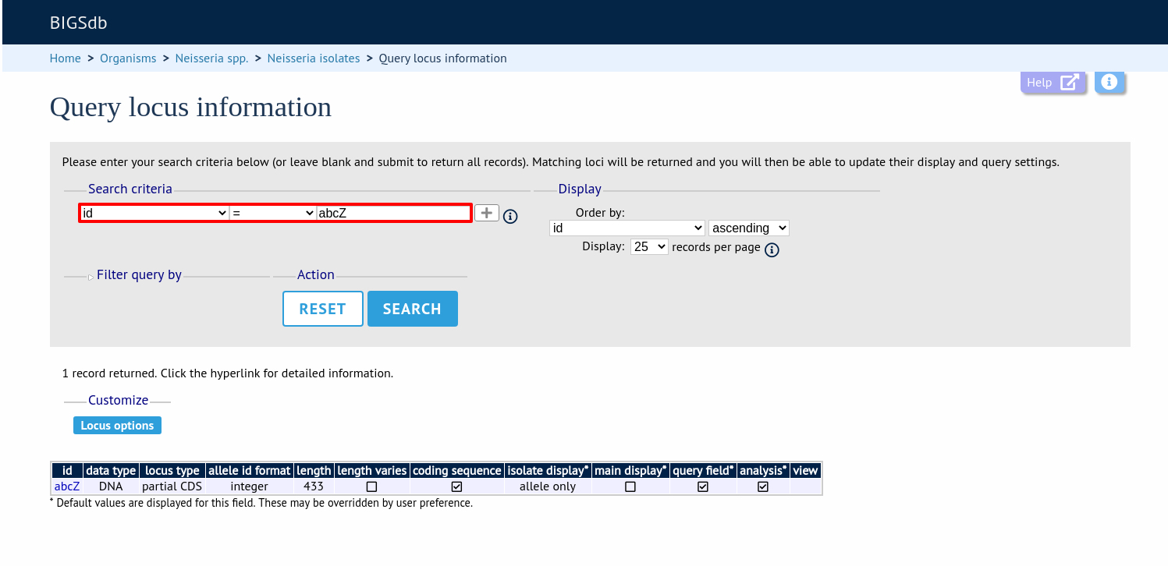Viewport: 1168px width, 566px height.
Task: Click the 'partial CDS' locus type cell
Action: coord(172,486)
